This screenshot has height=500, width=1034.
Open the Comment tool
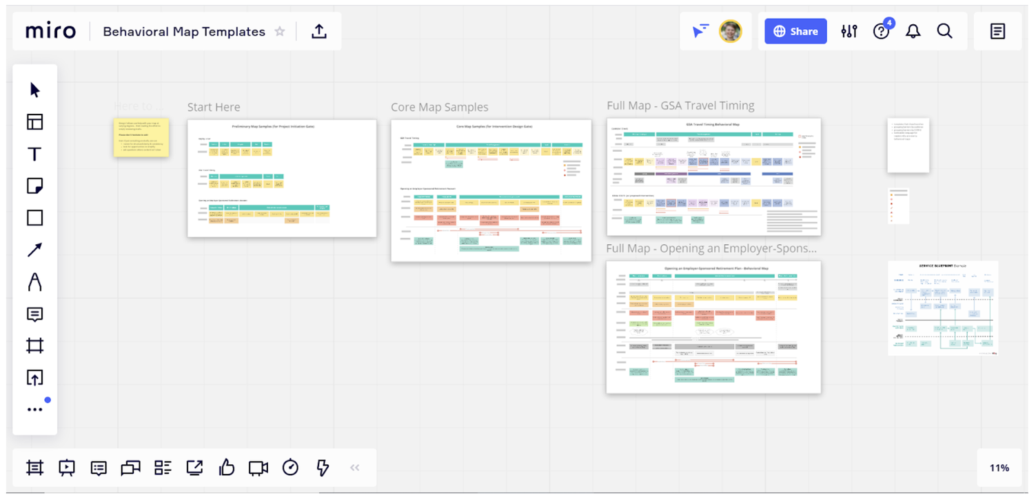coord(34,314)
